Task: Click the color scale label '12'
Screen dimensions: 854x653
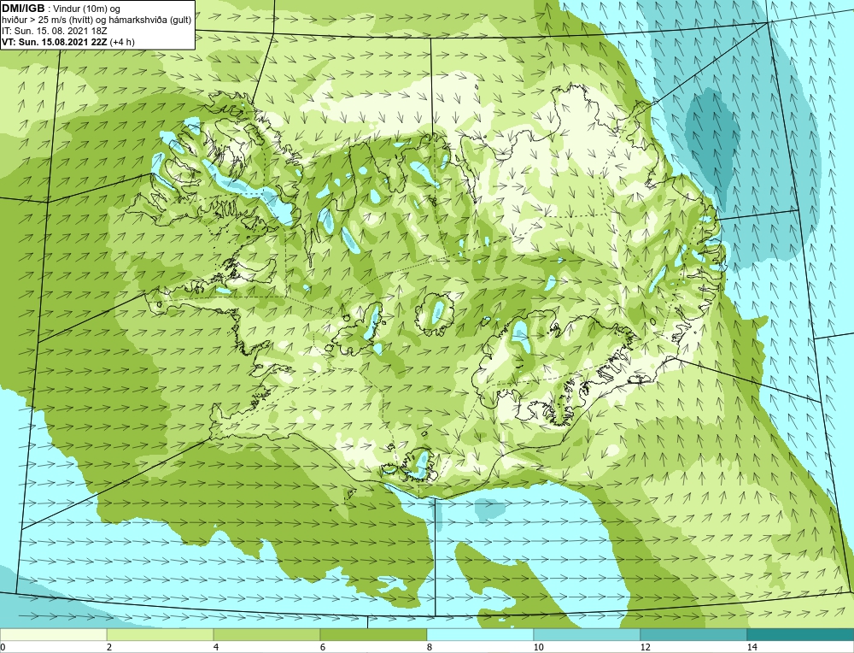Action: point(646,647)
